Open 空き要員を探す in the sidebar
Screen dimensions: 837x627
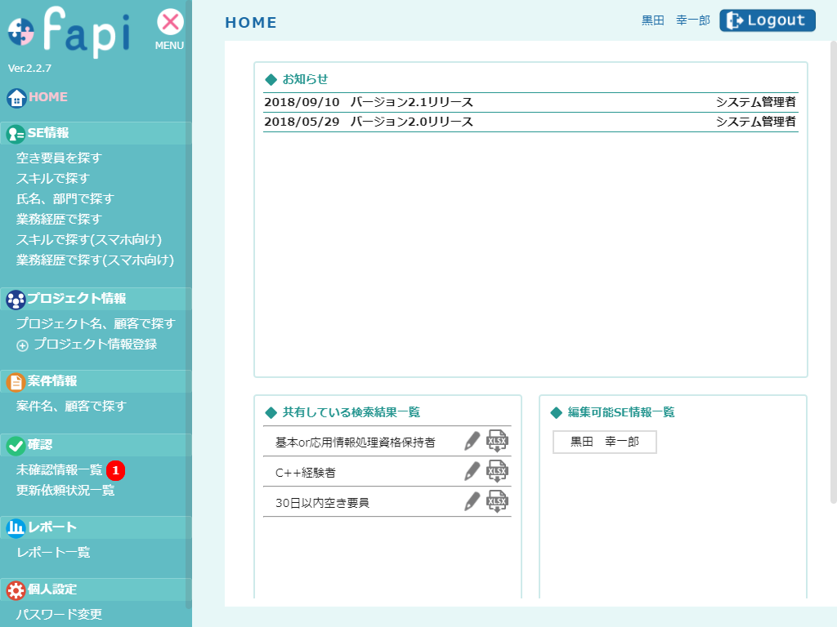coord(59,158)
